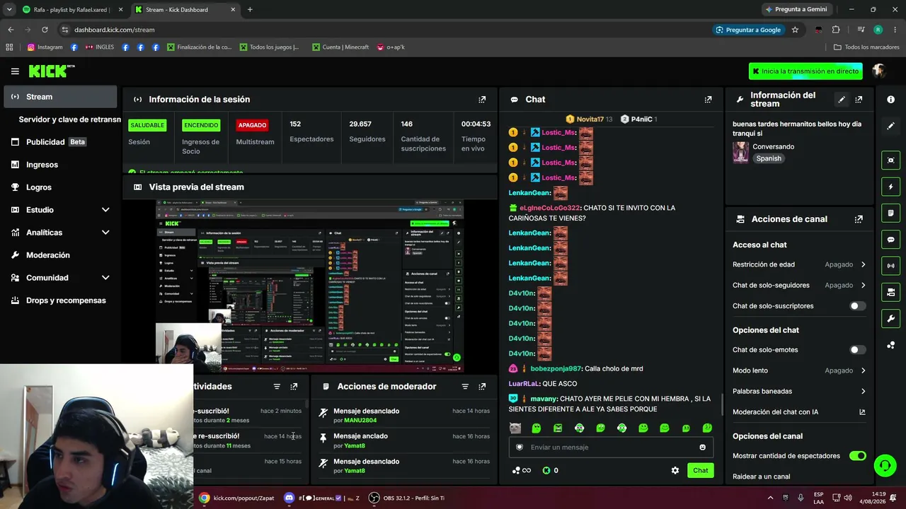906x509 pixels.
Task: Filter the activities feed list
Action: click(x=277, y=387)
